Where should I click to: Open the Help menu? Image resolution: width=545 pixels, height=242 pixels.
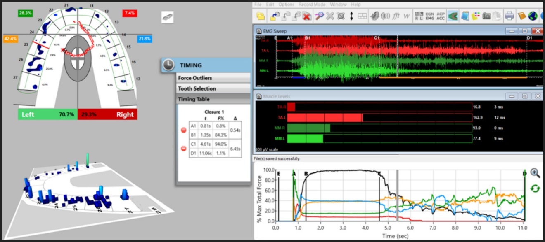click(356, 5)
